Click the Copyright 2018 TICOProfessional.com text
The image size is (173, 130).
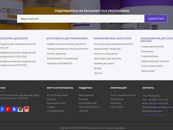[x=92, y=128]
